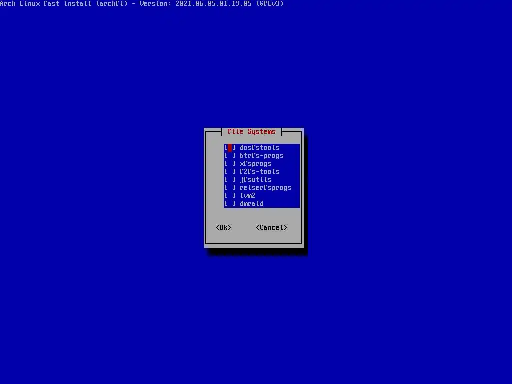Click the jfsutils label text

click(x=255, y=180)
